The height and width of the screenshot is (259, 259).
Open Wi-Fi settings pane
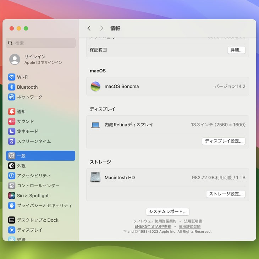point(40,77)
